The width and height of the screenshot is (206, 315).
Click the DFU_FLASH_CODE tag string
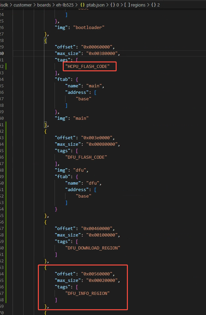(x=86, y=157)
